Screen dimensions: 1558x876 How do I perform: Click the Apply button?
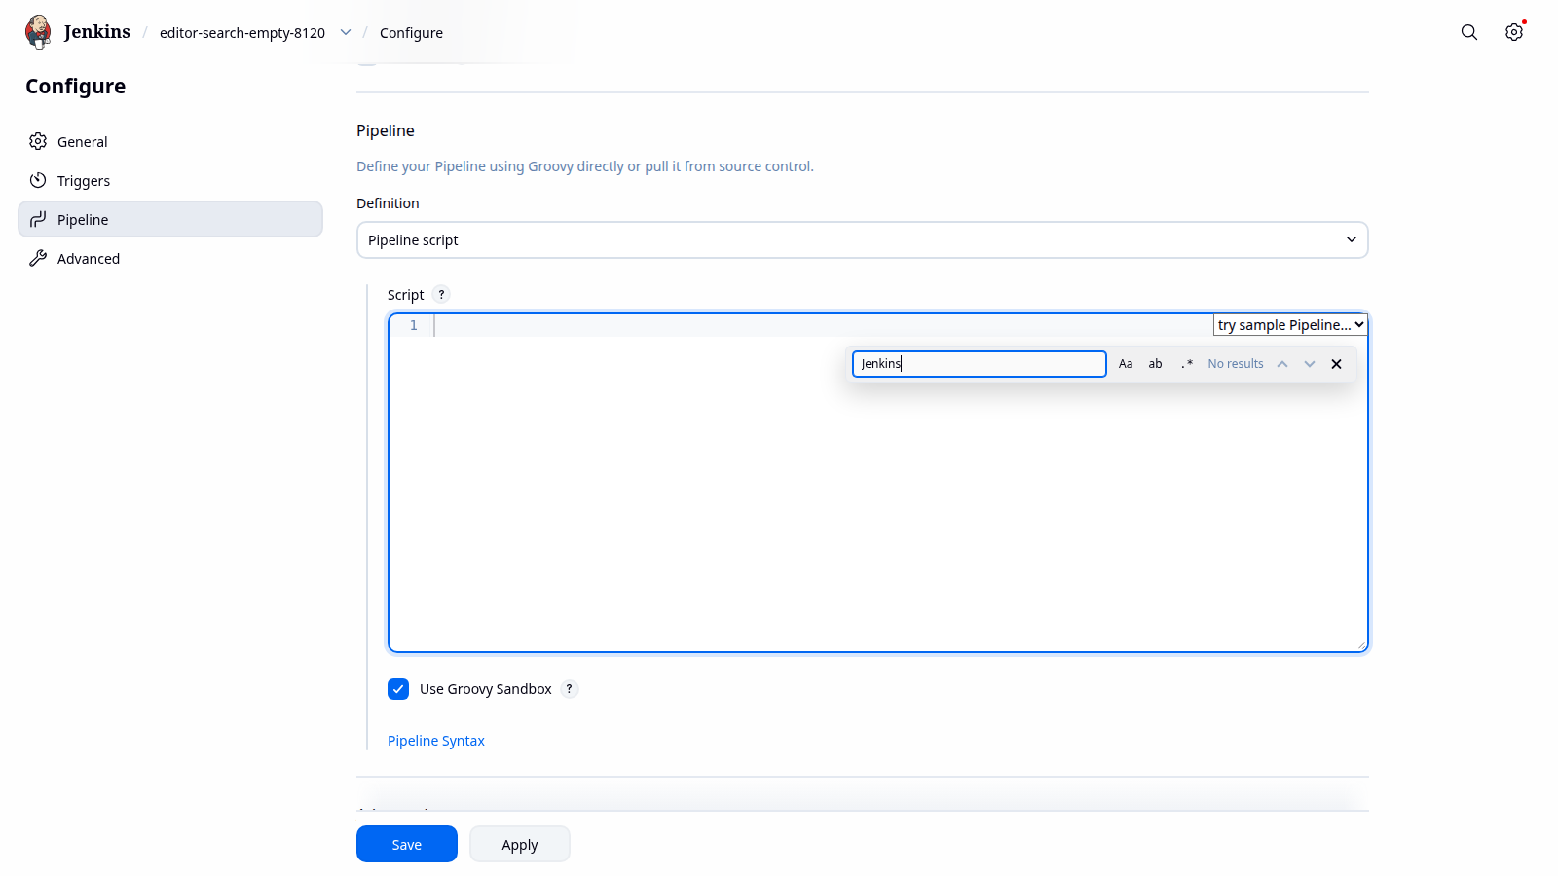coord(520,844)
